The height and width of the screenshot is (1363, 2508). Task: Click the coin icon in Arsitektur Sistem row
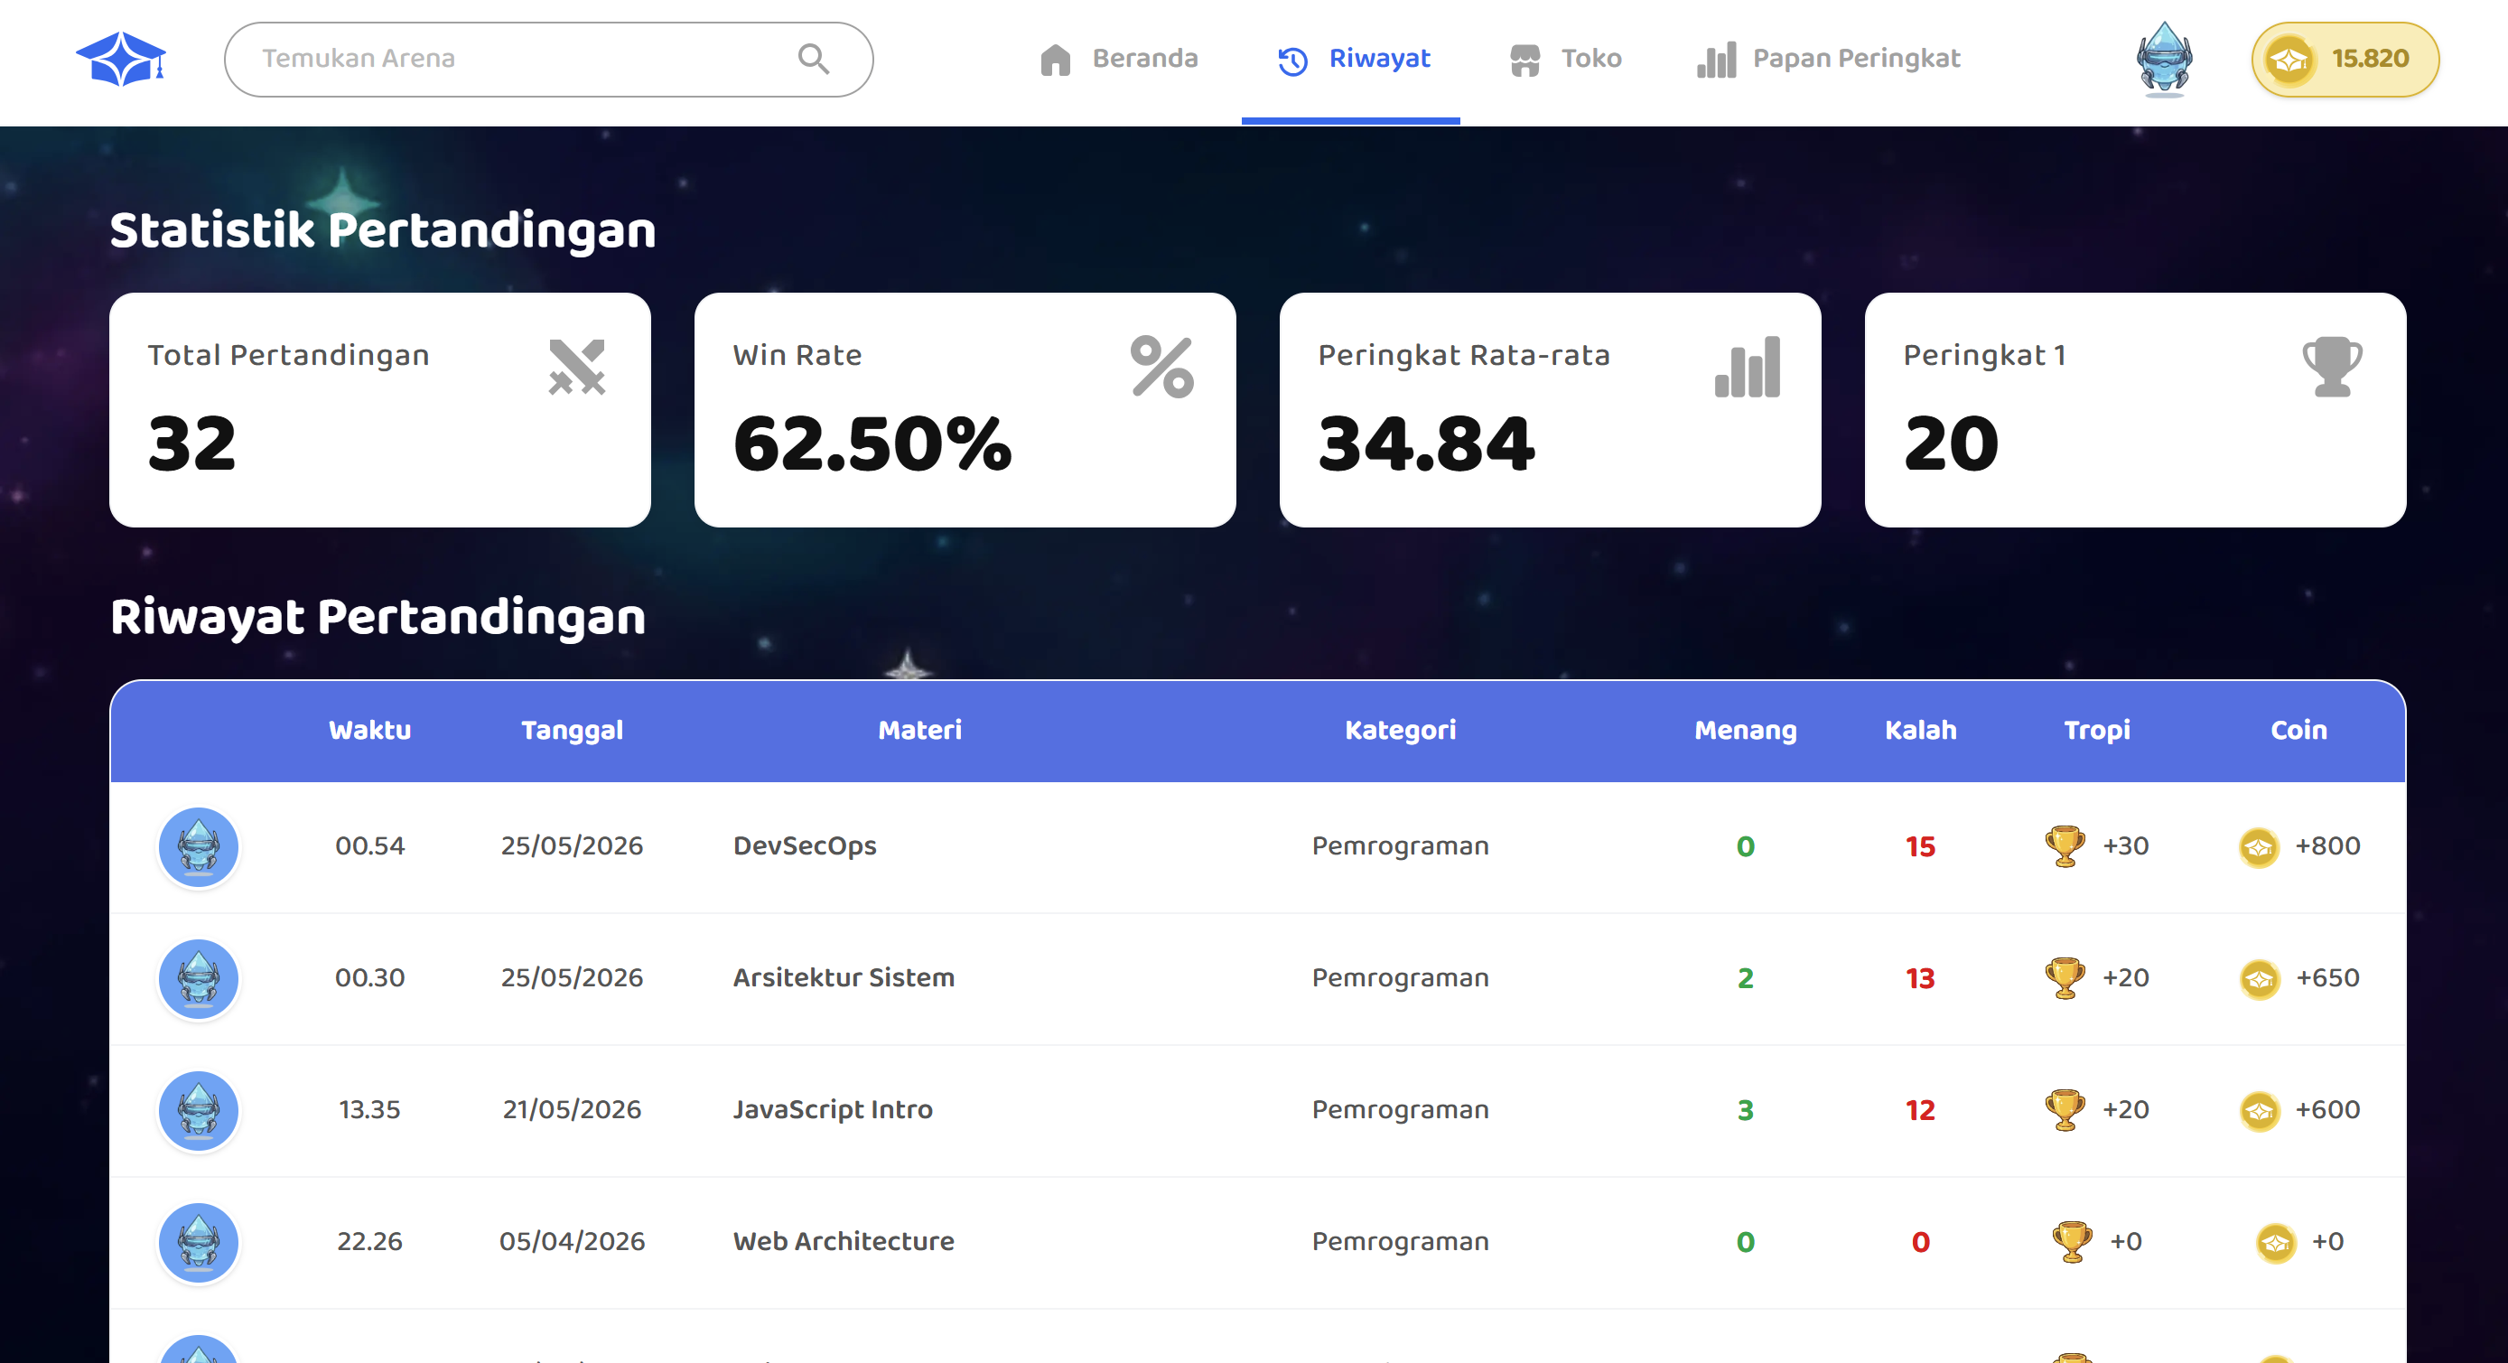[2260, 978]
